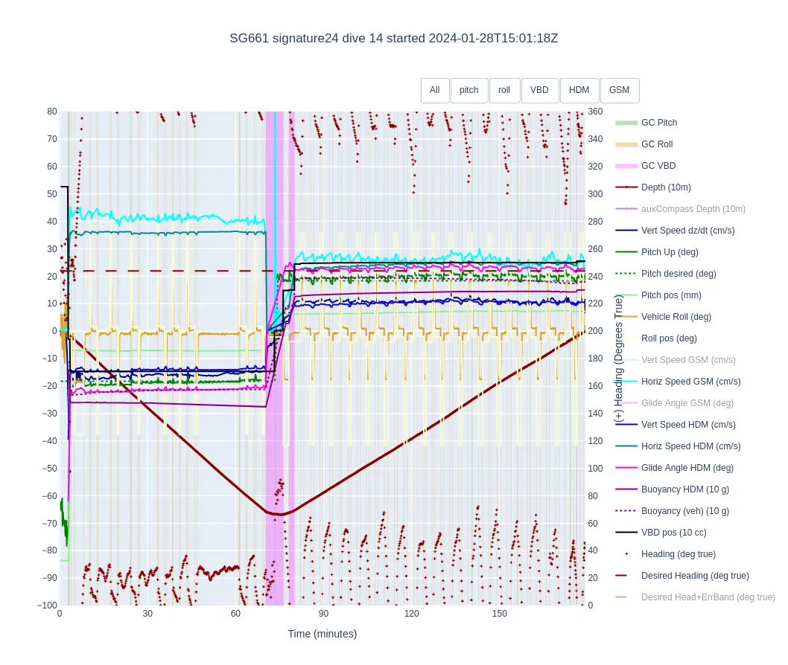Enable the auxCompass Depth (10m) trace
788x665 pixels.
tap(693, 209)
